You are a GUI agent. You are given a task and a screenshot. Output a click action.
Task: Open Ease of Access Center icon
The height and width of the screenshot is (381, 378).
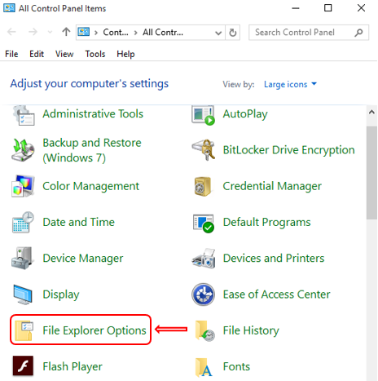203,295
